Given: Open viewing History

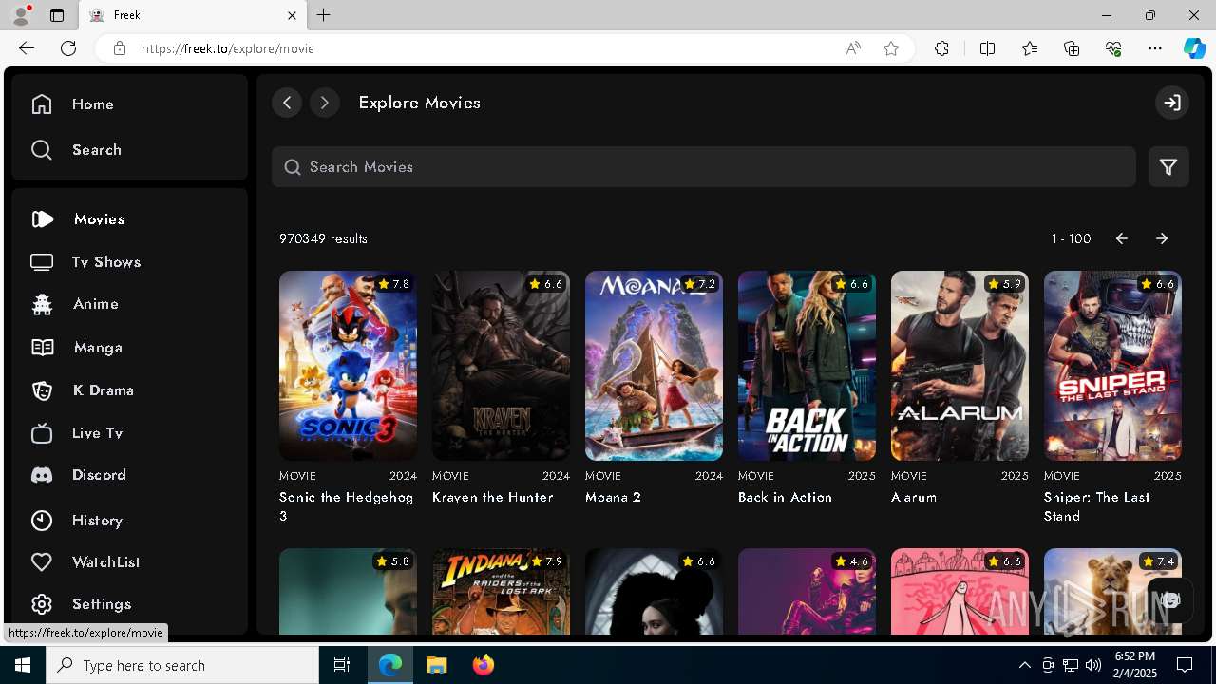Looking at the screenshot, I should tap(76, 521).
